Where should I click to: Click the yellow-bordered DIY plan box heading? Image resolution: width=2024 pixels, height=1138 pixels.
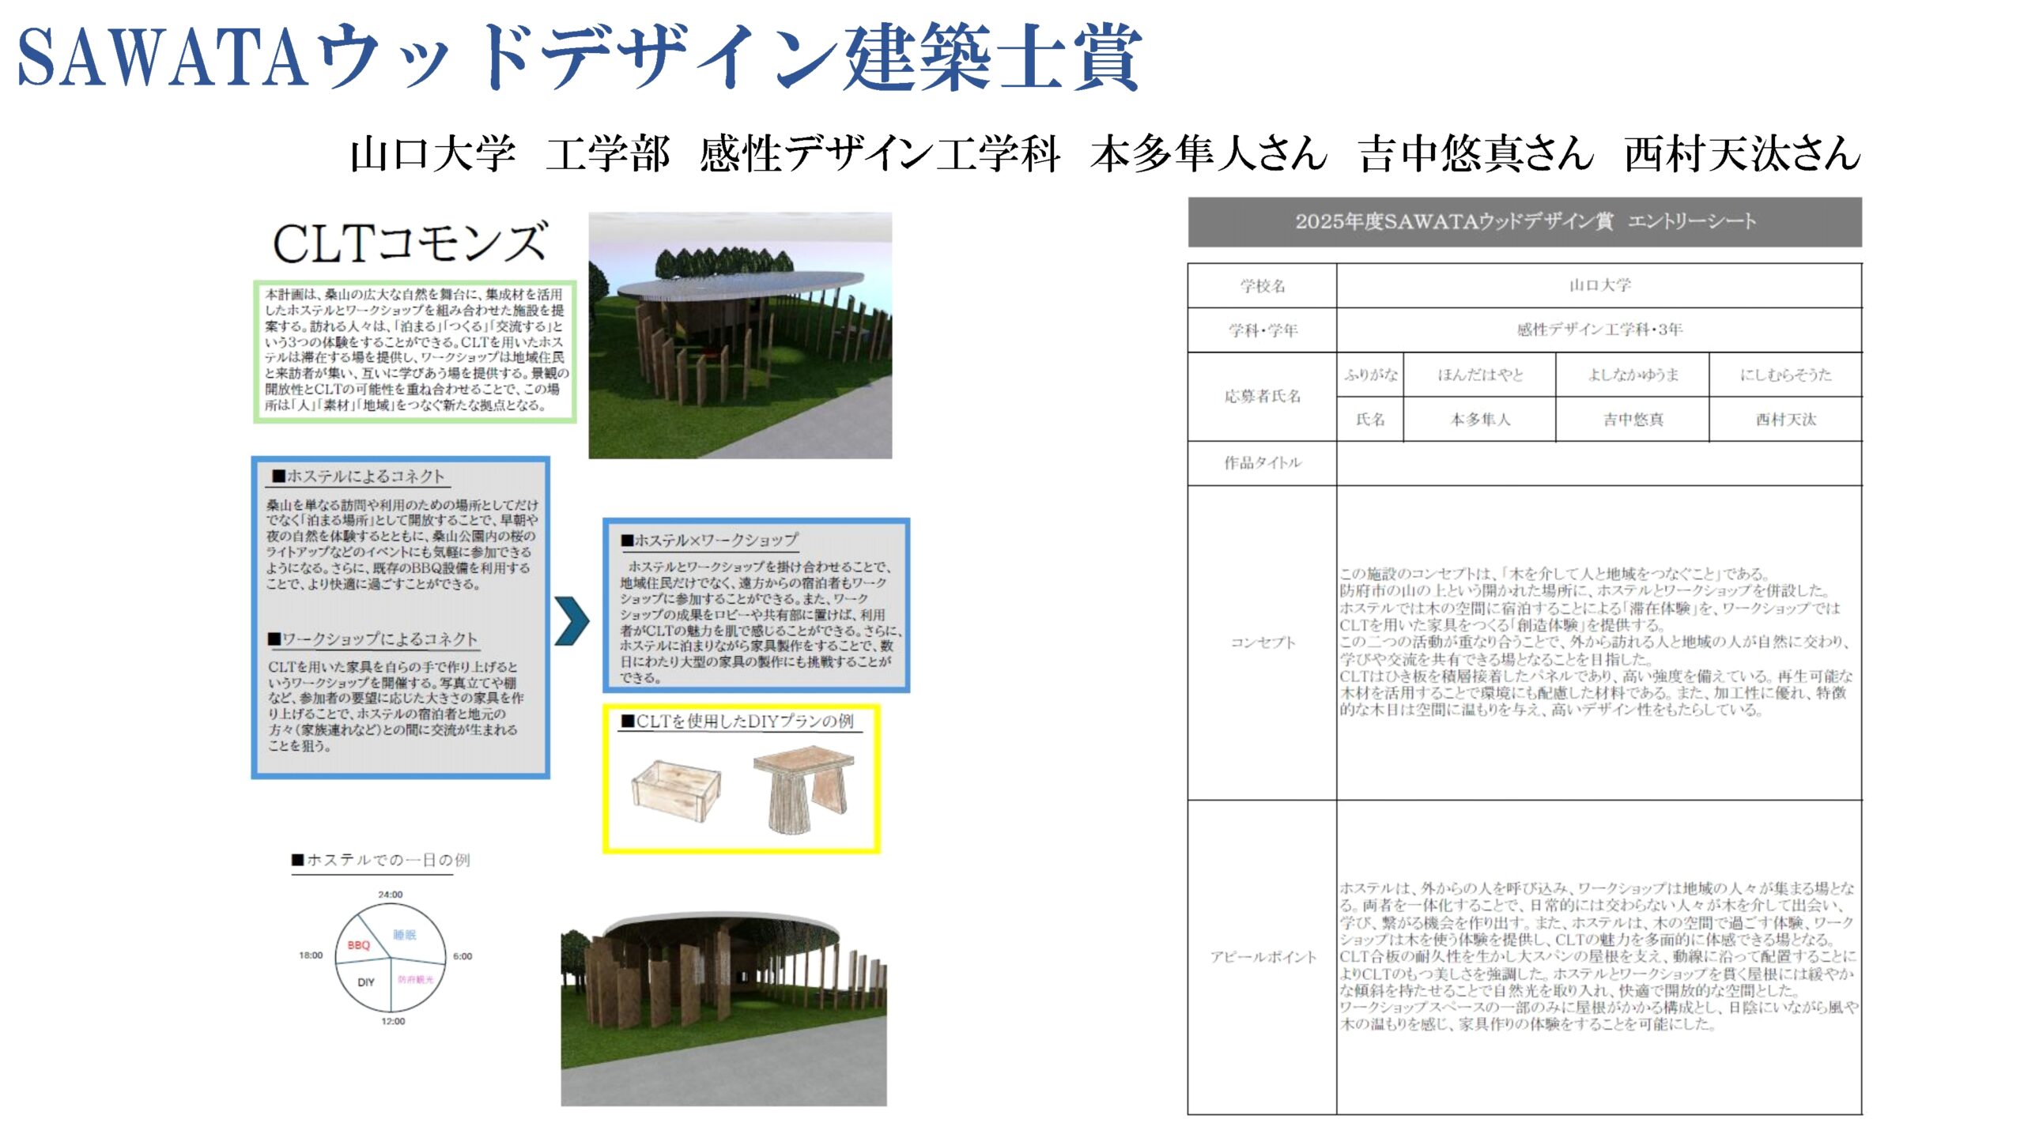[738, 721]
